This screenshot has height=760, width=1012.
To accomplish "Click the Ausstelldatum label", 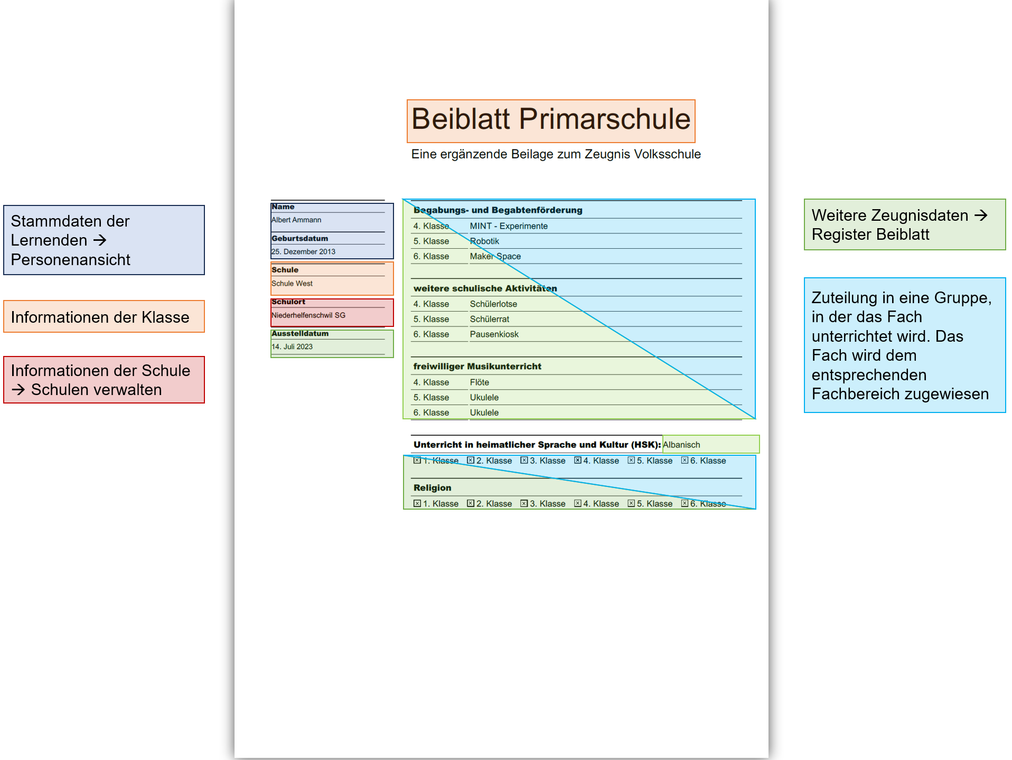I will click(300, 333).
